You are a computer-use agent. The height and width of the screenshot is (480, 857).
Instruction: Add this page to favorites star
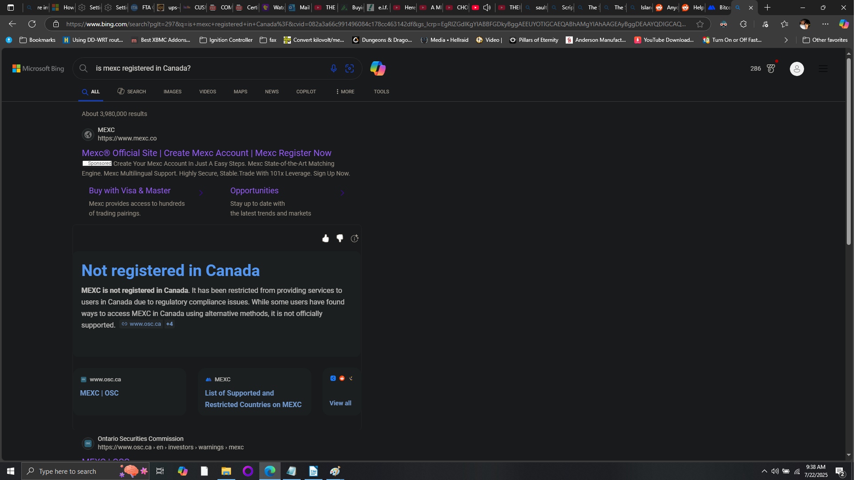700,24
